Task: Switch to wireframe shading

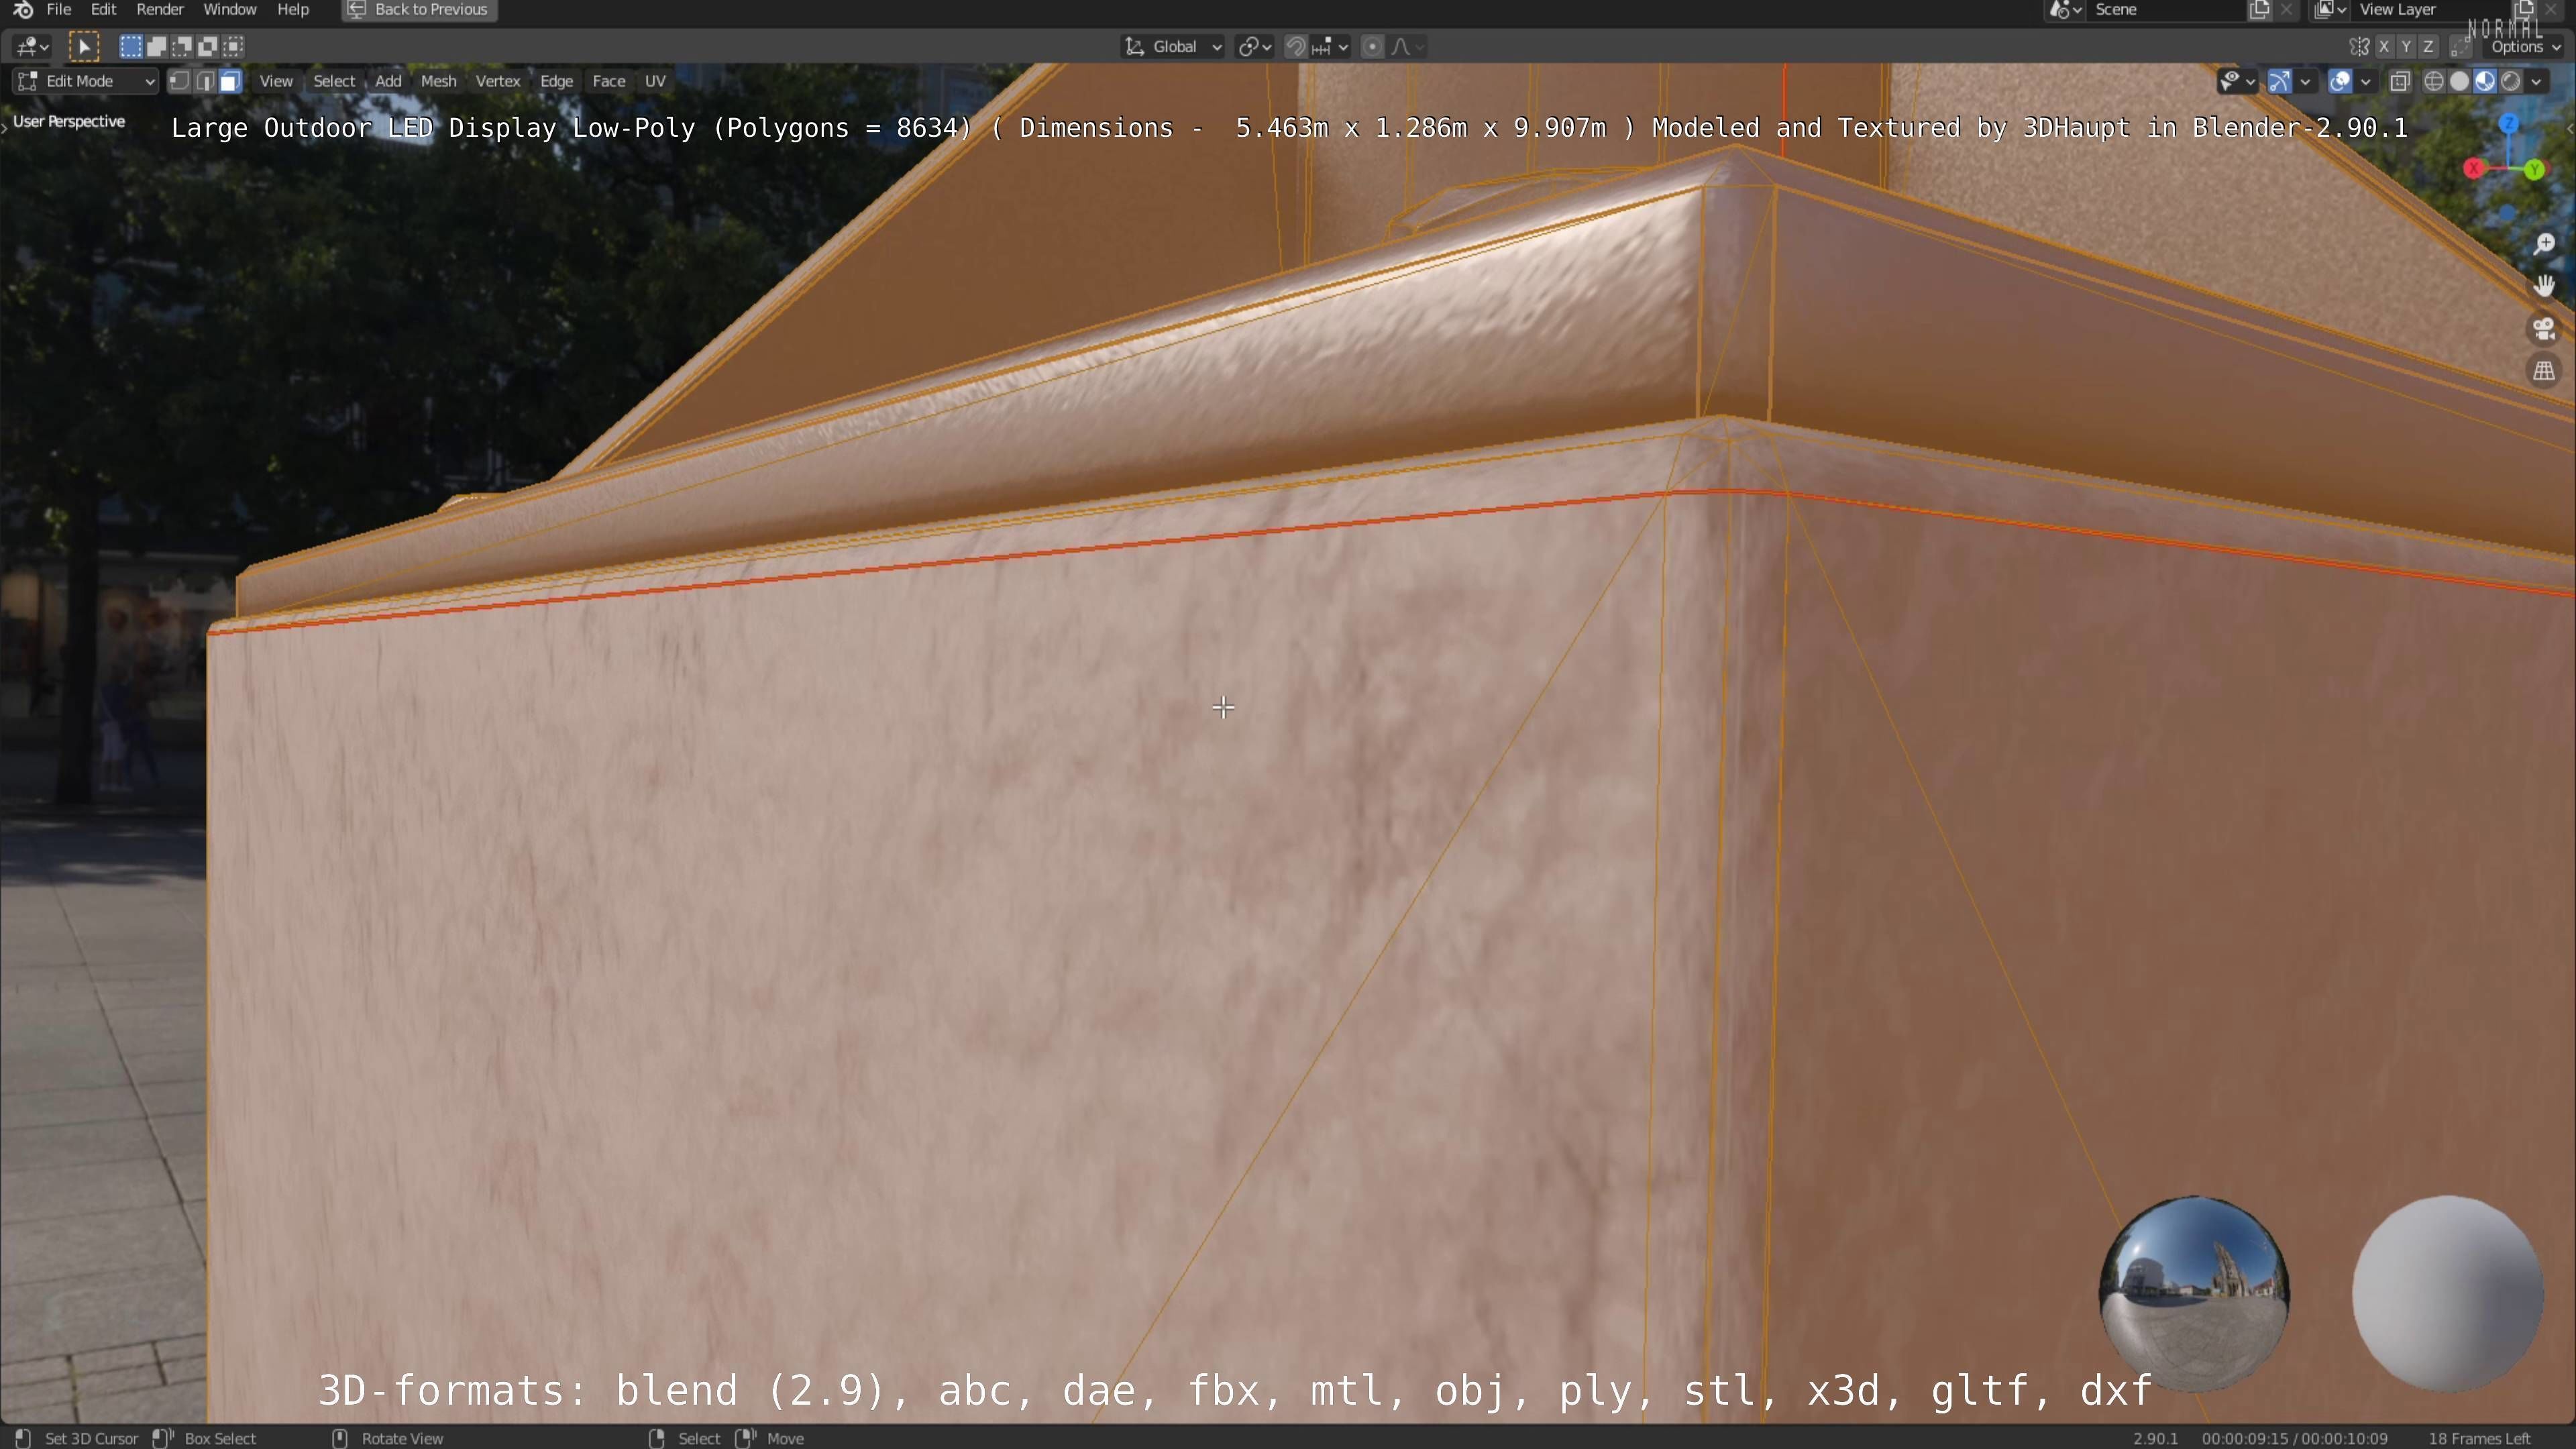Action: click(x=2434, y=82)
